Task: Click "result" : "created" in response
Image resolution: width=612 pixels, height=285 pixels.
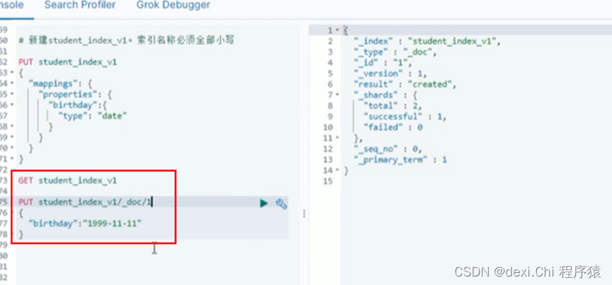Action: (x=405, y=84)
